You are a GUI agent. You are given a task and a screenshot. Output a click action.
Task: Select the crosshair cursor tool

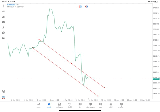3,6
